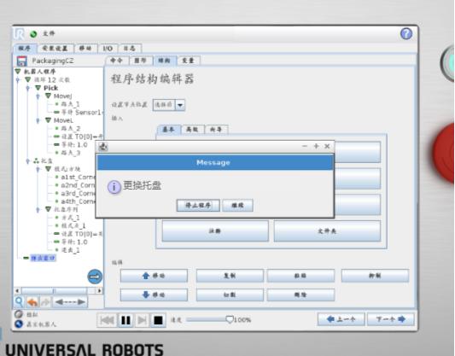Screen dimensions: 455x356
Task: Click the speed slider handle at 100%
Action: (x=230, y=320)
